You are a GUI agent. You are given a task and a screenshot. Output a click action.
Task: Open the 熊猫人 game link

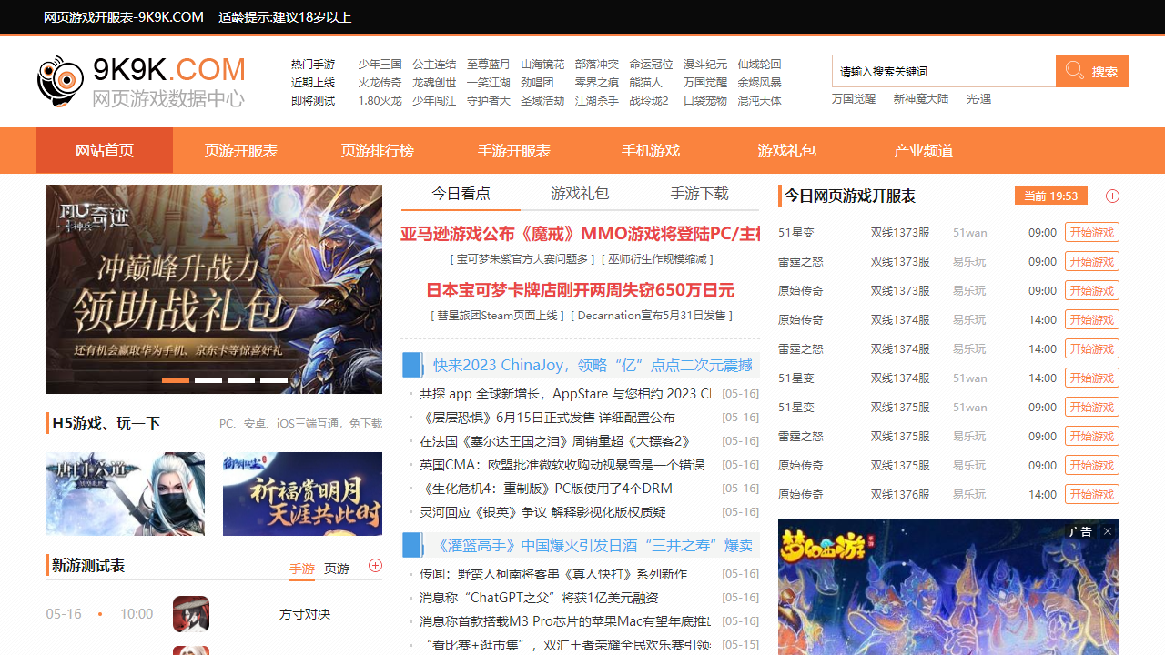646,83
